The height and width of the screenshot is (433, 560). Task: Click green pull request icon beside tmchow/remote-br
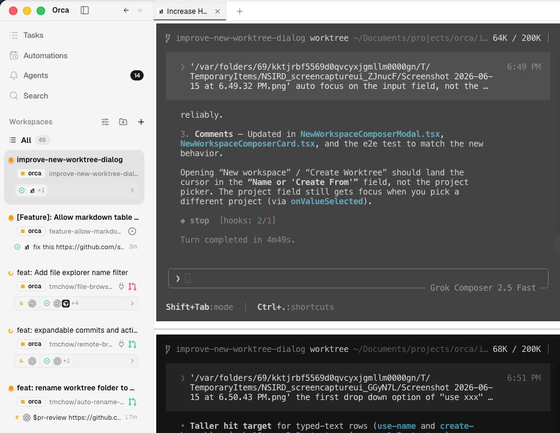[x=133, y=344]
